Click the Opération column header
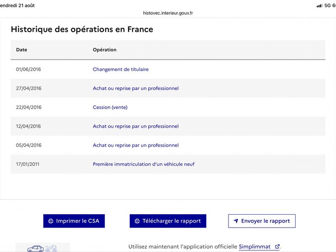 pos(105,50)
